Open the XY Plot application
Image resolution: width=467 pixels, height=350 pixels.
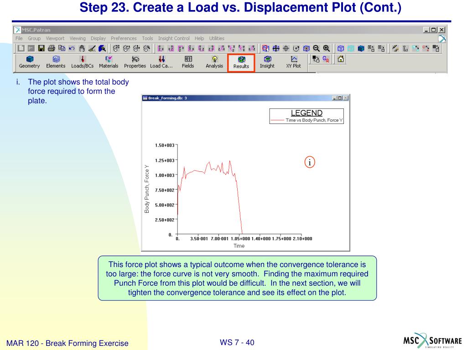click(x=294, y=62)
